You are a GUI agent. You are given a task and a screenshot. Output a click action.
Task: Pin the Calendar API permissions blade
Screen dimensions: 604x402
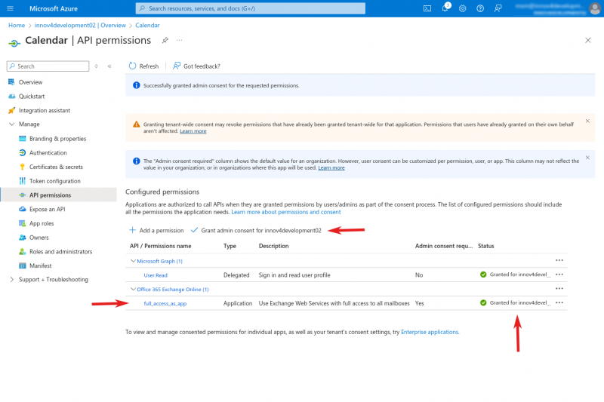point(165,41)
